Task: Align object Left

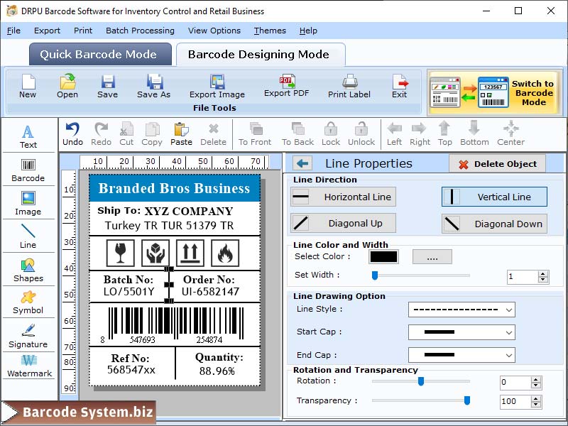Action: 395,134
